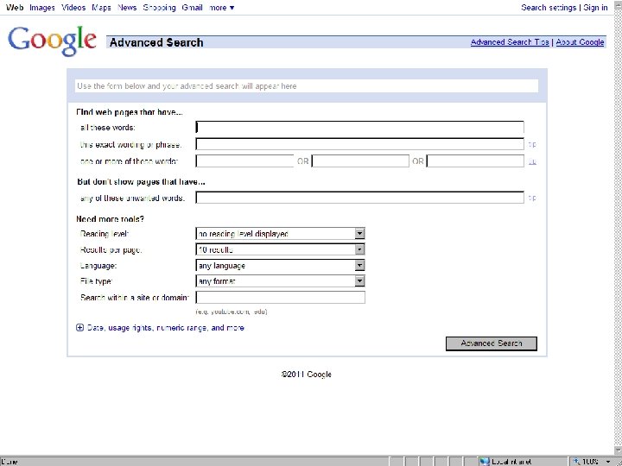Viewport: 622px width, 466px height.
Task: Go to News in the top navigation
Action: point(127,8)
